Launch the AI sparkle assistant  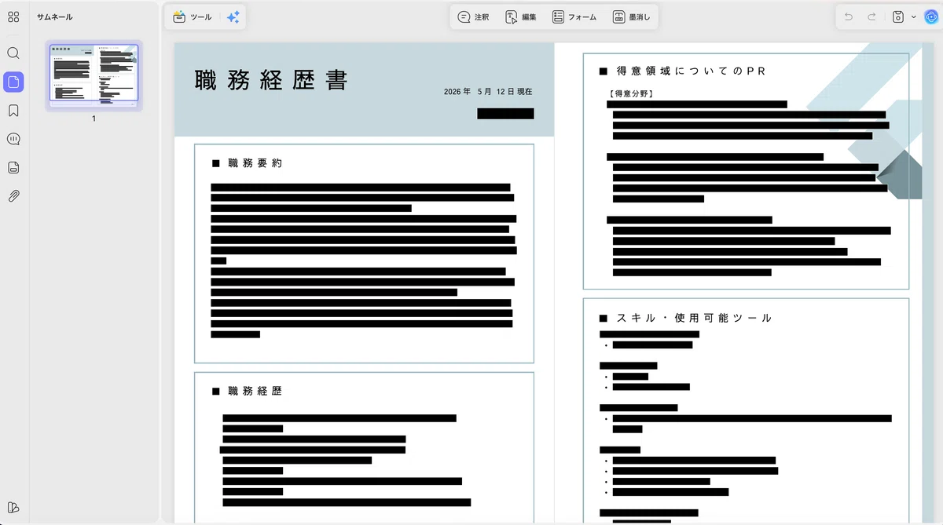(x=233, y=16)
